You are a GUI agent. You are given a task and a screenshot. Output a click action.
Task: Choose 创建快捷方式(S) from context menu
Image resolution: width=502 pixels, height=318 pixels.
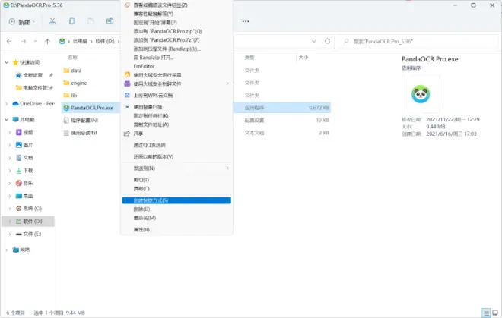pos(176,200)
